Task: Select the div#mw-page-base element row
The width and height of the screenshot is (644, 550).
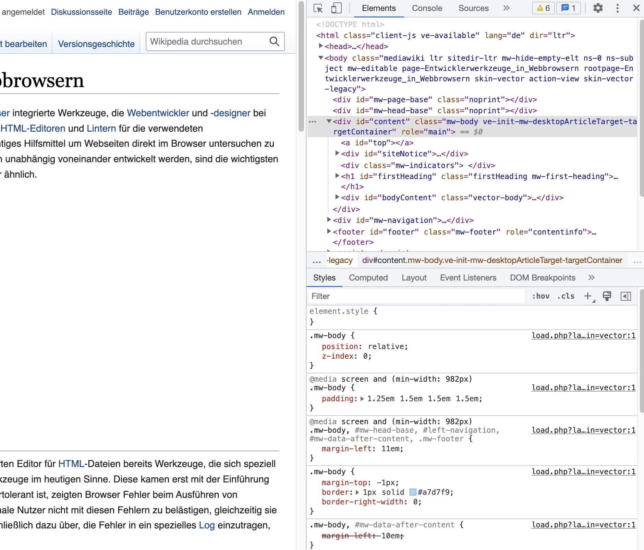Action: click(x=472, y=99)
